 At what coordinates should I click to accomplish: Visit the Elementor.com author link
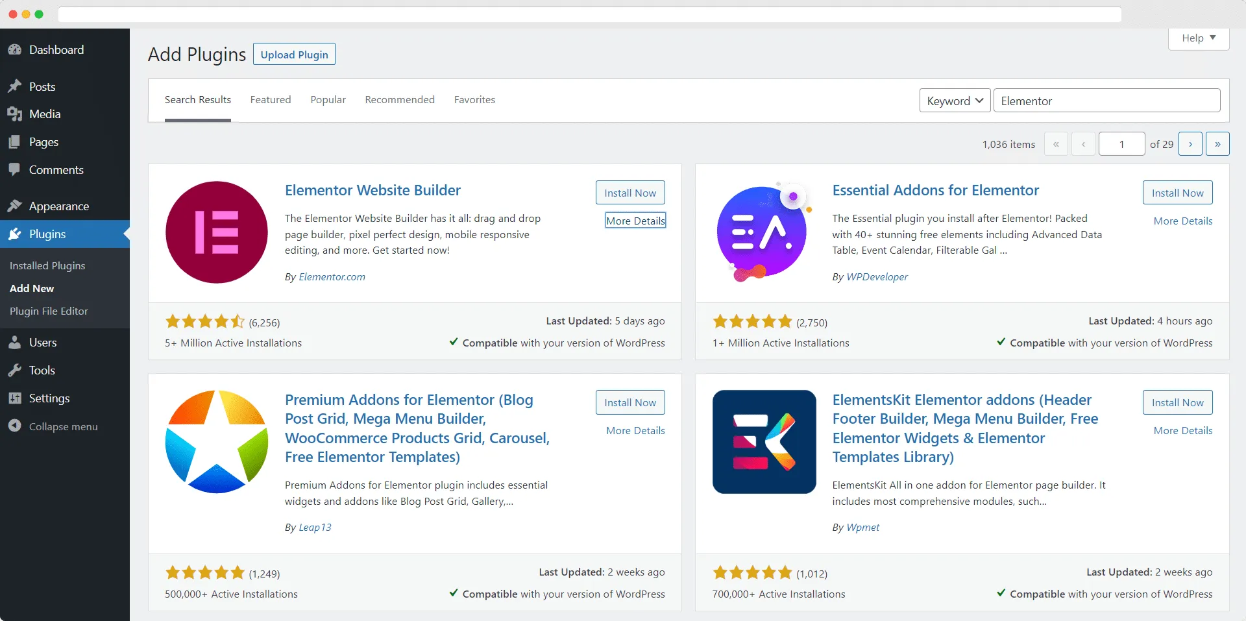click(x=332, y=276)
